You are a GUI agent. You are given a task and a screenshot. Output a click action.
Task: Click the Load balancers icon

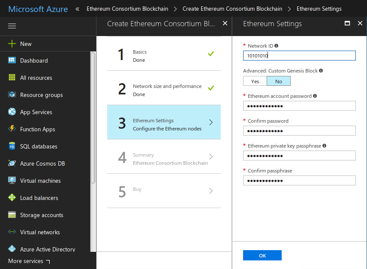point(12,198)
